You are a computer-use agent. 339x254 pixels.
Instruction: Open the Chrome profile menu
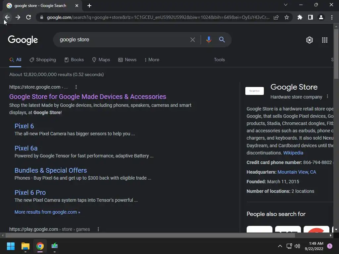point(321,17)
